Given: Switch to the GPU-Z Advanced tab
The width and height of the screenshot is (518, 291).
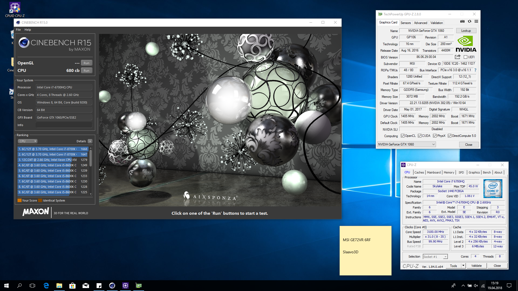Looking at the screenshot, I should click(420, 23).
